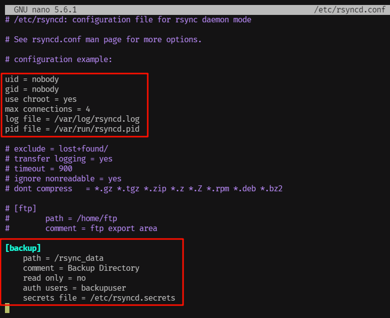Viewport: 390px width, 318px height.
Task: Click the commented 'exclude = lost+found/' line
Action: pos(56,149)
